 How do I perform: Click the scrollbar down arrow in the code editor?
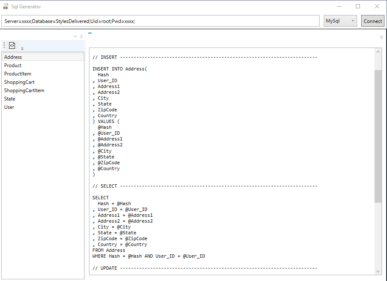click(x=378, y=271)
